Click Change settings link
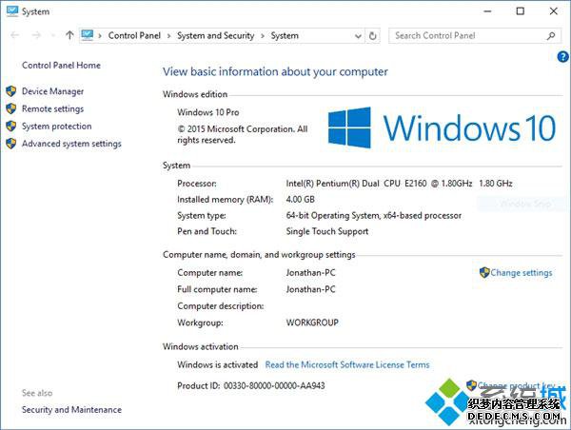 click(522, 273)
